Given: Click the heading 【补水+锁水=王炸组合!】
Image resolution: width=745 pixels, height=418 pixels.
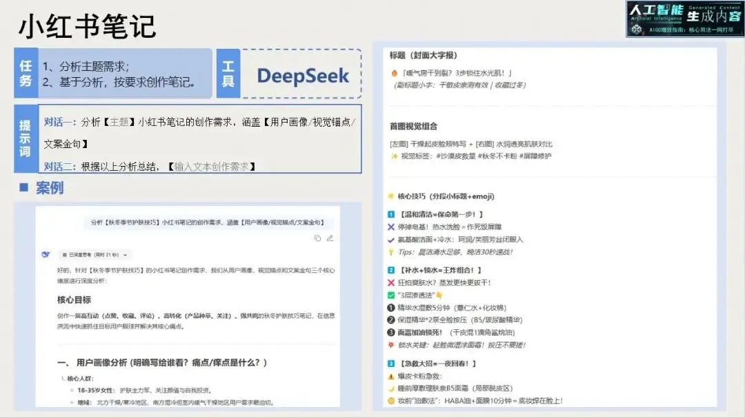Looking at the screenshot, I should point(440,270).
